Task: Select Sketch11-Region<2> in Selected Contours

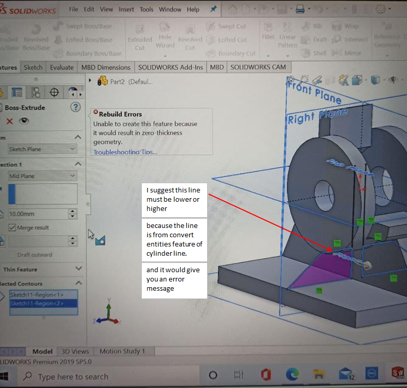Action: tap(44, 303)
